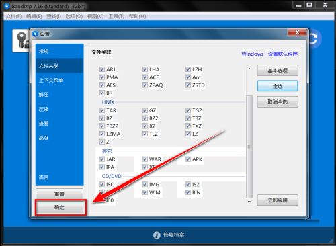The image size is (336, 246).
Task: Toggle the PMA checkbox
Action: tap(102, 77)
